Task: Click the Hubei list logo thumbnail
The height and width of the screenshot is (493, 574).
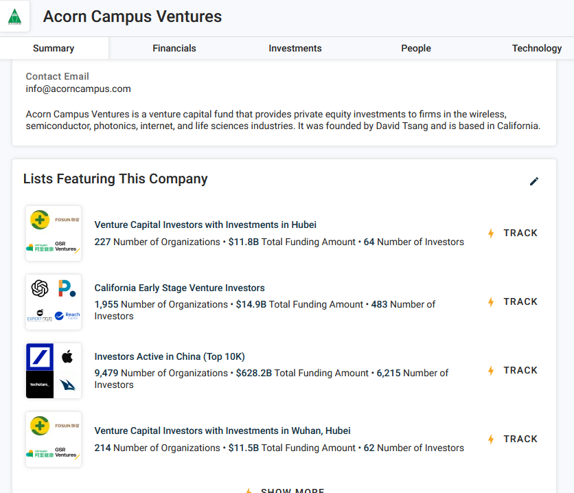Action: [54, 233]
